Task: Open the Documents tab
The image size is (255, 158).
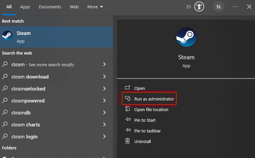Action: 50,7
